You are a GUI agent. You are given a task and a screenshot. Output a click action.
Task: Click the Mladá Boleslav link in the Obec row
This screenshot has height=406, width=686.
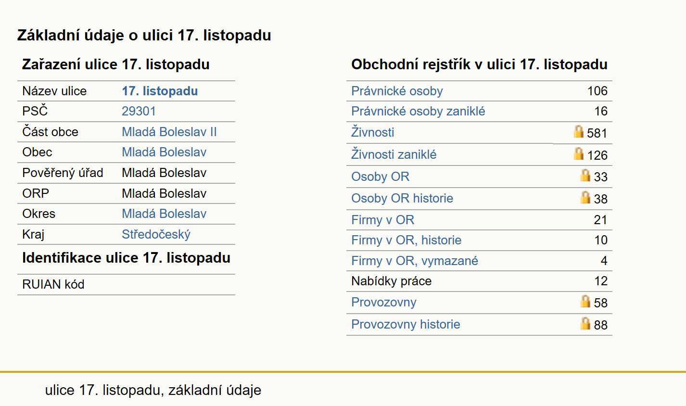(x=164, y=152)
